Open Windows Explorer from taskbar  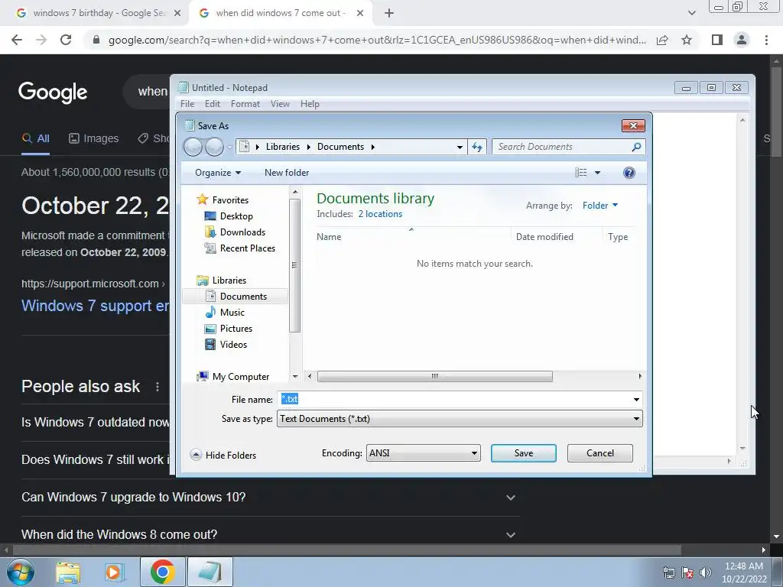click(68, 572)
